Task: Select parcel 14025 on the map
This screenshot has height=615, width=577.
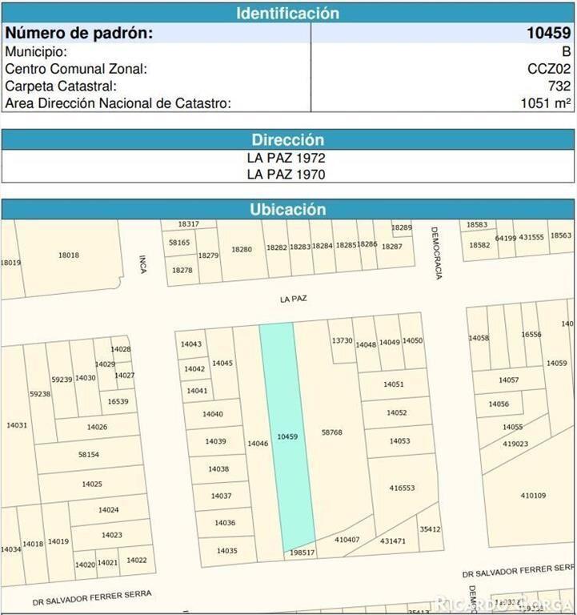Action: click(92, 484)
